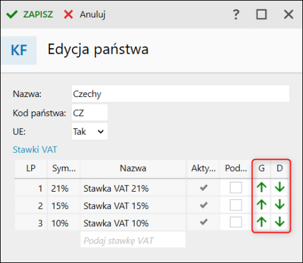Screen dimensions: 303x263
Task: Select the 15% symbol cell
Action: 64,205
